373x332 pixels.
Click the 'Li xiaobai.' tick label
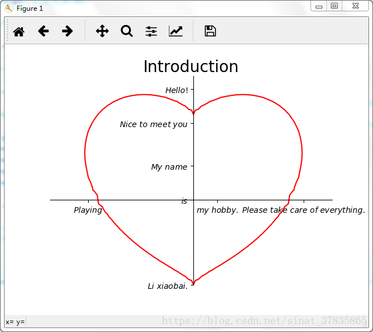click(x=168, y=286)
